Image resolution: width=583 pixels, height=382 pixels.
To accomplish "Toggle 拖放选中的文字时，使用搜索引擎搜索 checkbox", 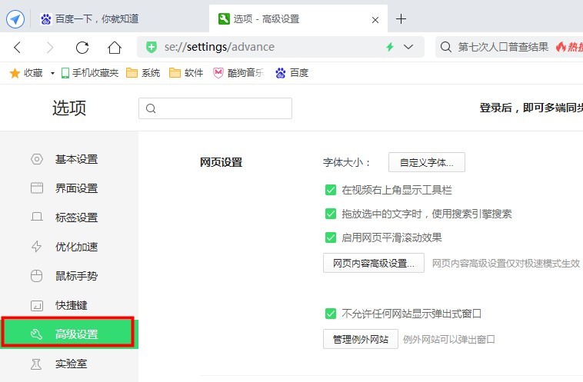I will coord(331,214).
